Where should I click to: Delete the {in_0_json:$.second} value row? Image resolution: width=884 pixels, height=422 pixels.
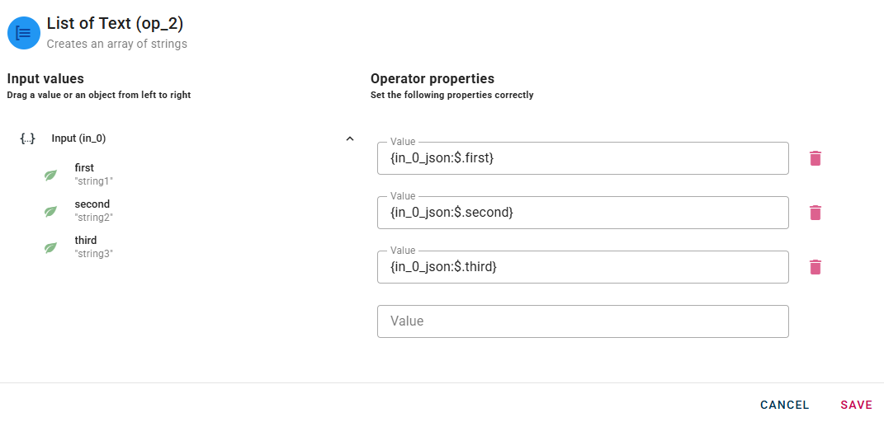815,213
